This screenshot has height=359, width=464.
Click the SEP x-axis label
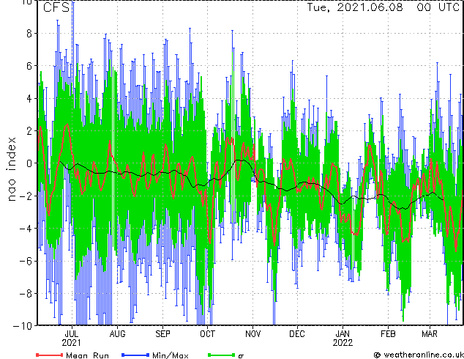tap(162, 334)
